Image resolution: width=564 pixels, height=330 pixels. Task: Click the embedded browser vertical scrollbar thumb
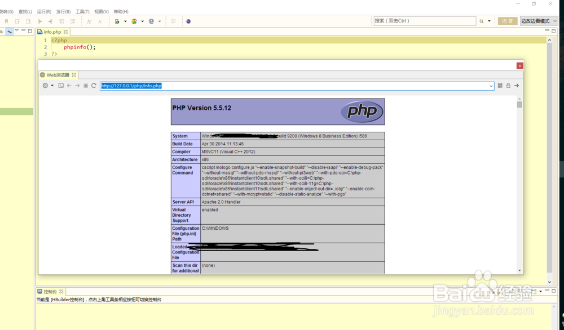[519, 105]
